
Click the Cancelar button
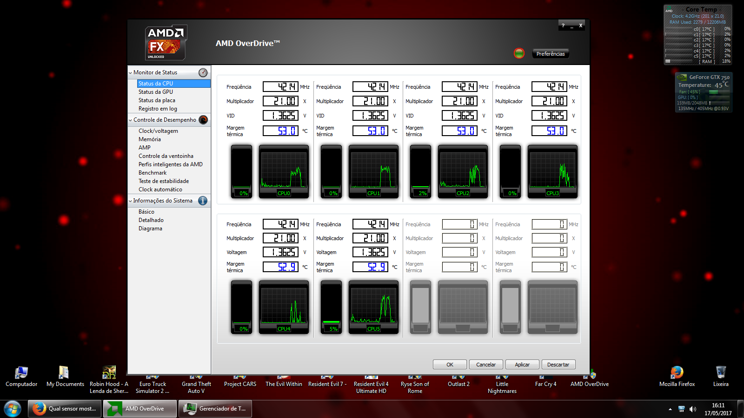coord(486,365)
